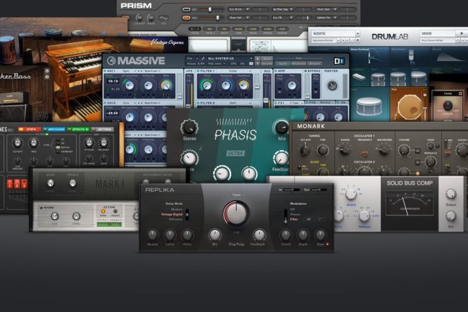This screenshot has width=468, height=312.
Task: Click the Replika Quality knob
Action: 152,235
